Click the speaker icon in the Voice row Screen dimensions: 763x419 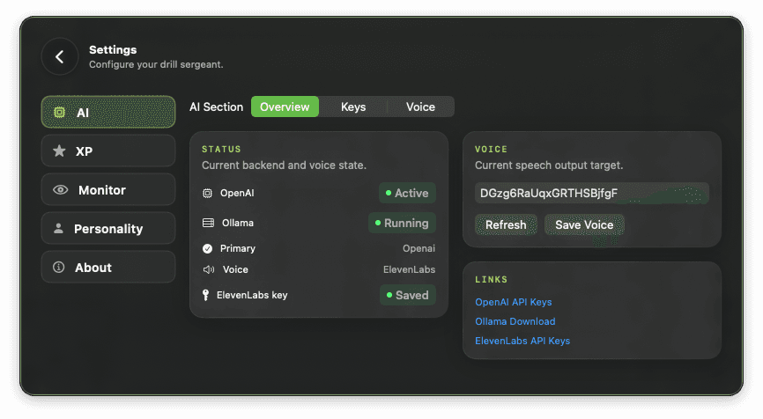pyautogui.click(x=208, y=269)
